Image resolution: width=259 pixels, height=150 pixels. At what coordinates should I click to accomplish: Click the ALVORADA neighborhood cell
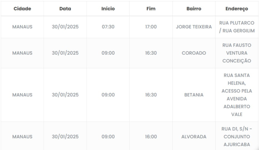(x=194, y=137)
